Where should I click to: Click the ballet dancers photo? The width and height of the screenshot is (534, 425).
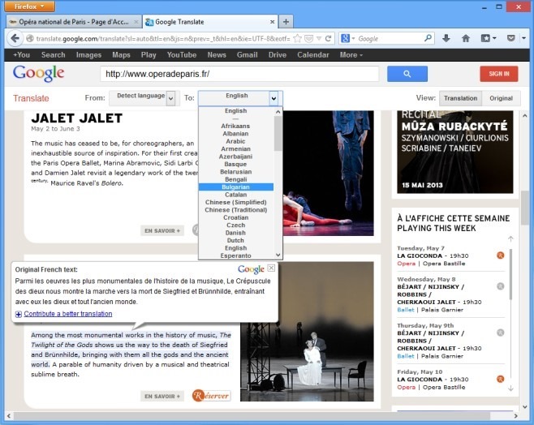click(328, 173)
